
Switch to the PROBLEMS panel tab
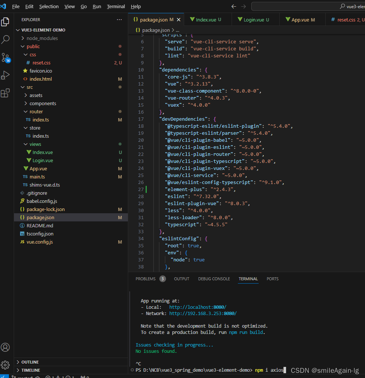tap(146, 279)
